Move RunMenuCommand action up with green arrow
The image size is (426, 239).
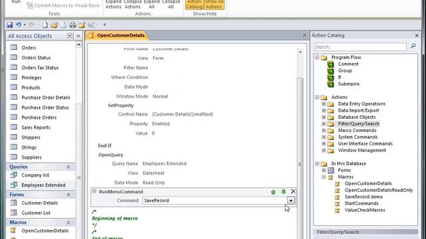pyautogui.click(x=273, y=192)
